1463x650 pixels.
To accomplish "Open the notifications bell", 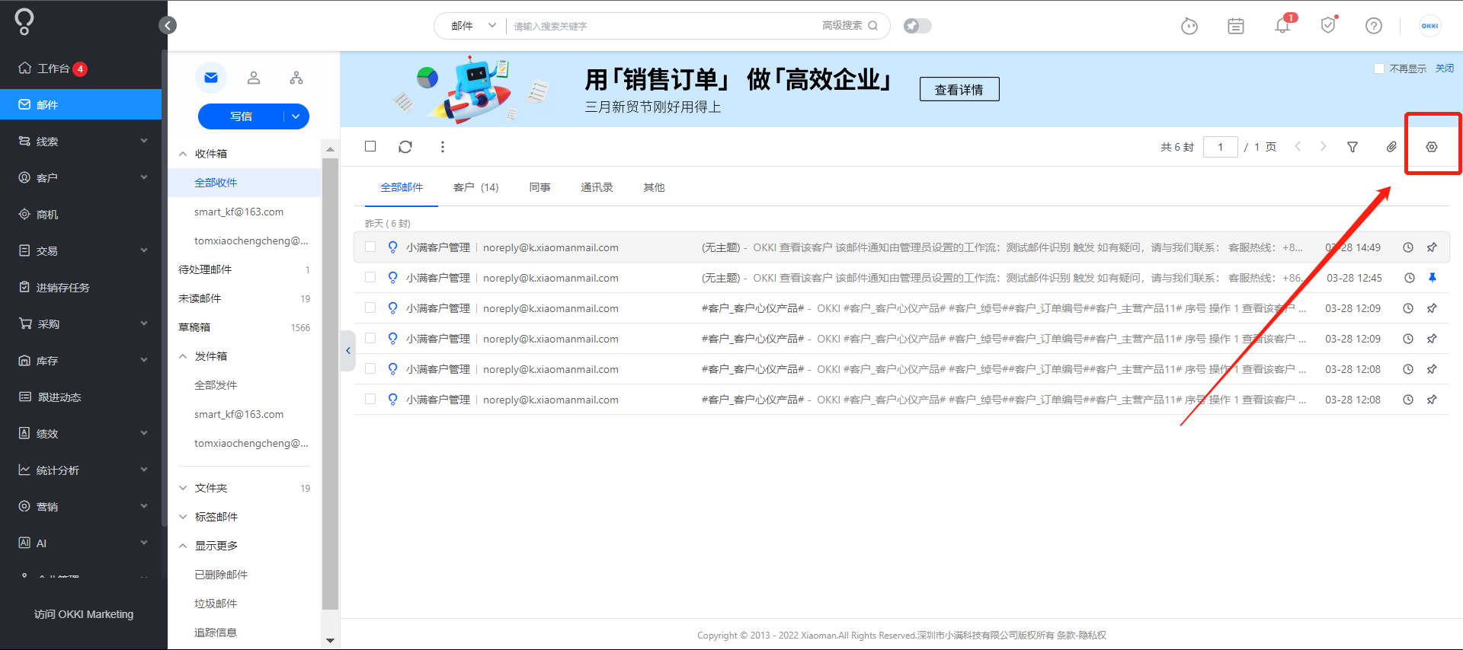I will (x=1283, y=26).
